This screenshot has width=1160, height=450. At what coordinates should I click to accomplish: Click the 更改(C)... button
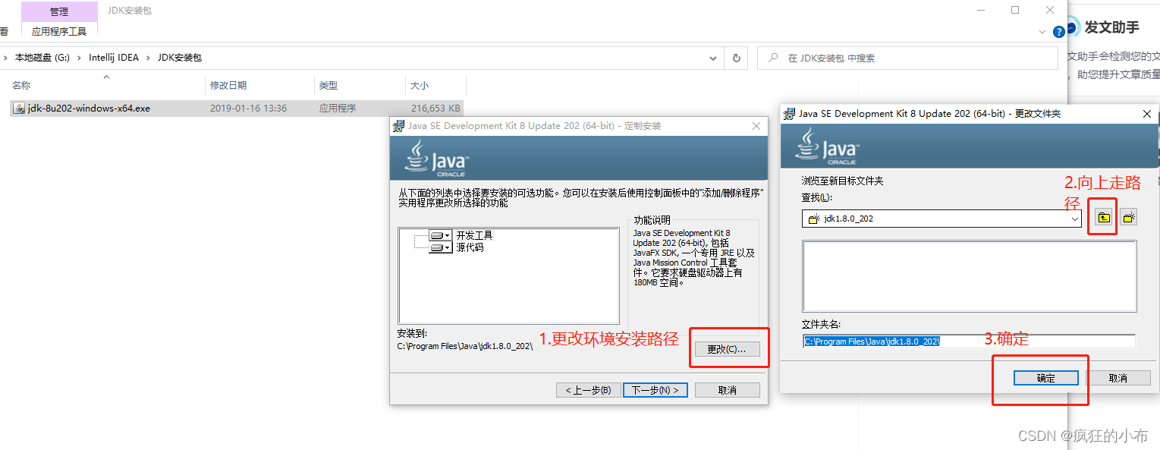coord(727,349)
